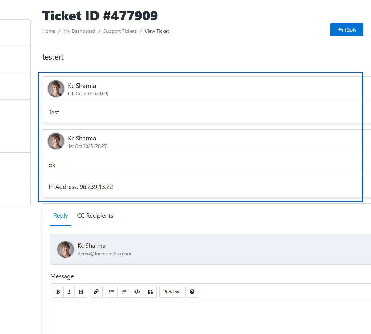Image resolution: width=371 pixels, height=334 pixels.
Task: Apply italic formatting in editor toolbar
Action: coord(69,292)
